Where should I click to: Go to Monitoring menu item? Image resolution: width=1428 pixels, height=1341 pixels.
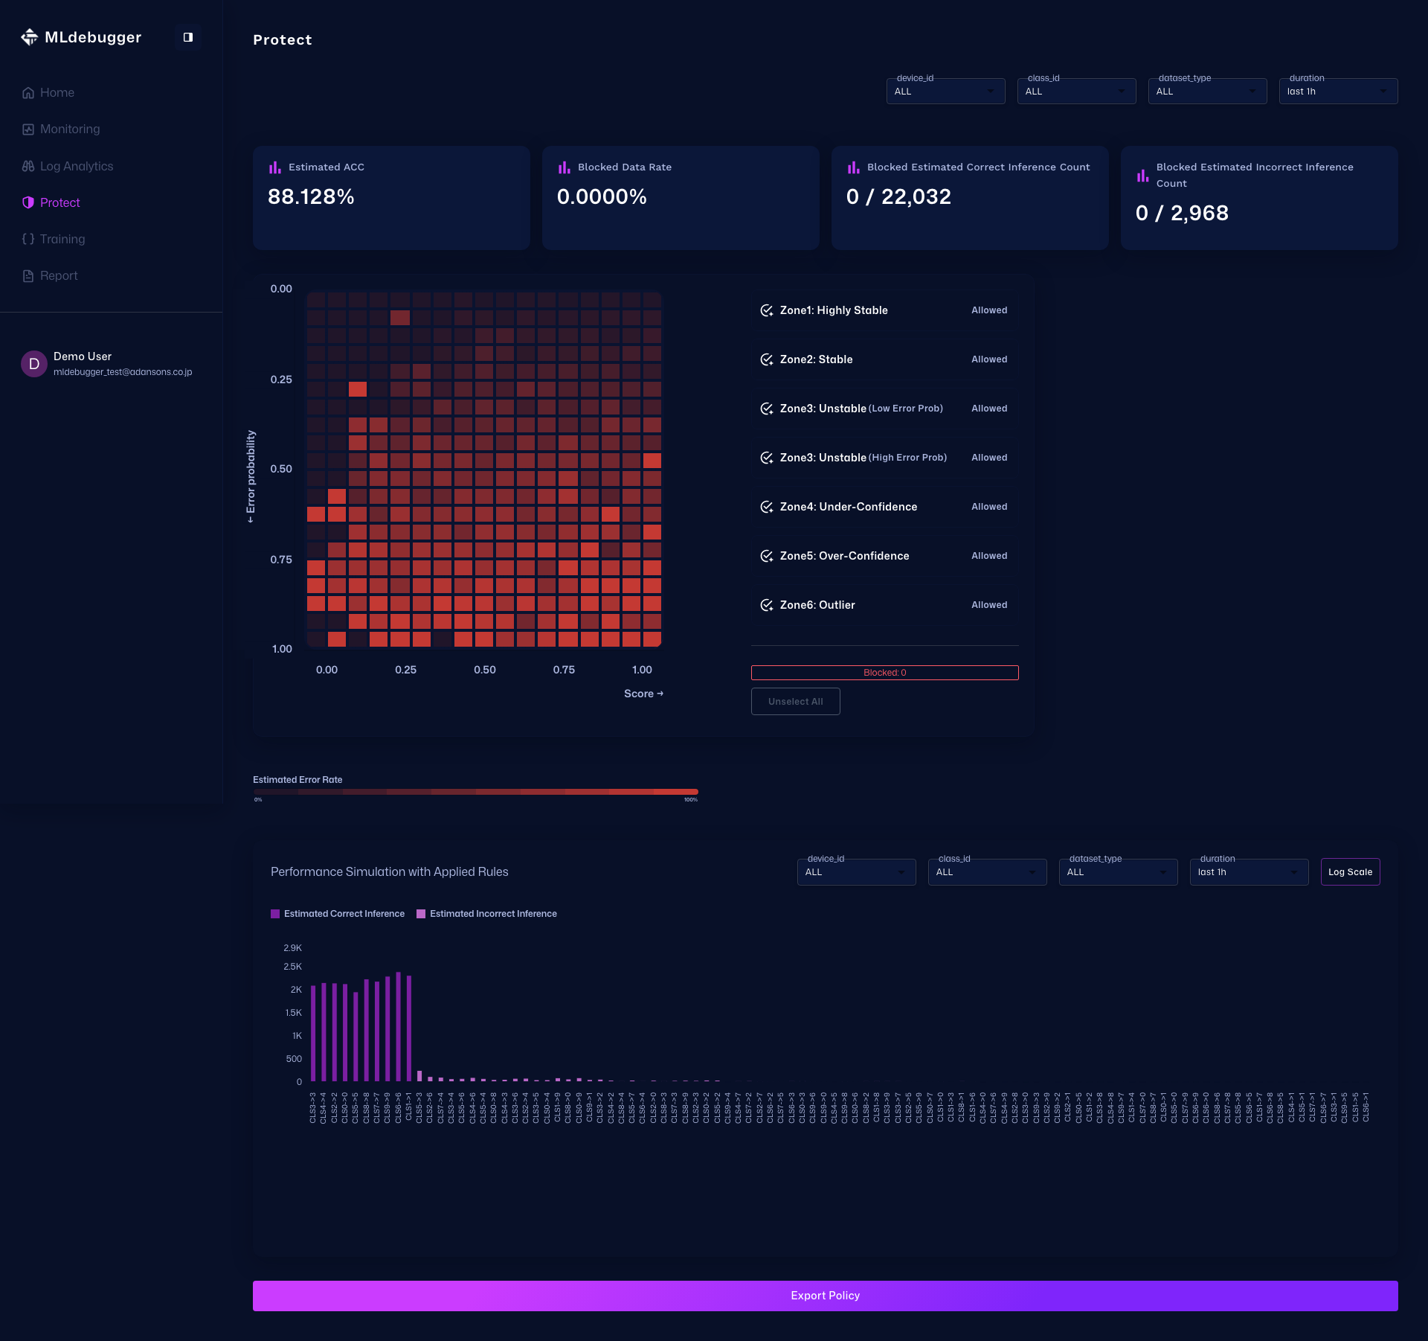coord(70,129)
